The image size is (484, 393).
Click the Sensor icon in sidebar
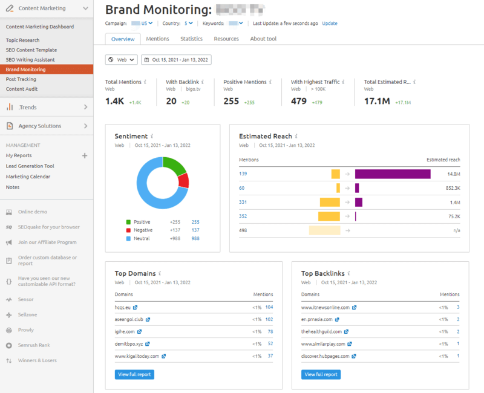(x=9, y=299)
